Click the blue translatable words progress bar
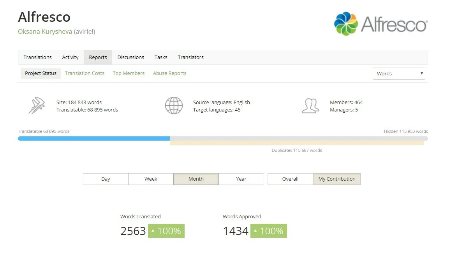 [x=94, y=139]
